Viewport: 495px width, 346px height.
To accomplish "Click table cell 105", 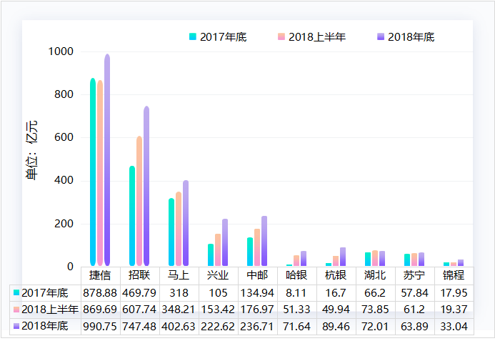I will tap(218, 293).
